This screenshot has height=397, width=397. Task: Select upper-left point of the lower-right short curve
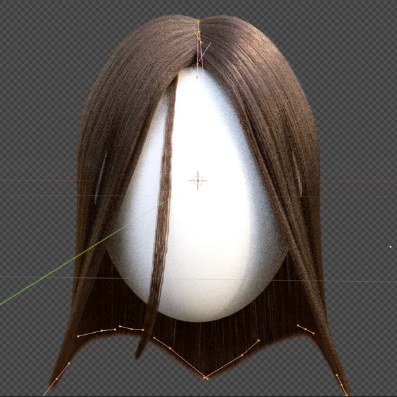(x=298, y=326)
